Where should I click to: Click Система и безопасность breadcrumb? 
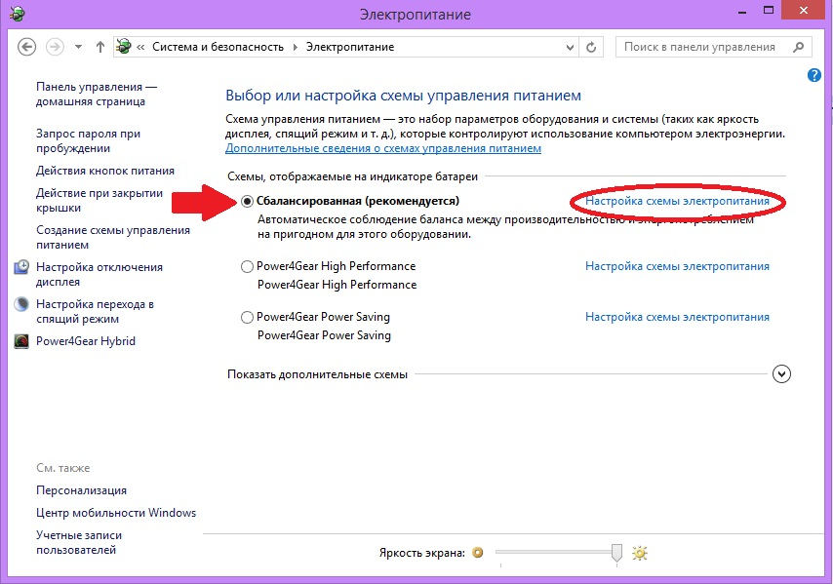tap(218, 47)
